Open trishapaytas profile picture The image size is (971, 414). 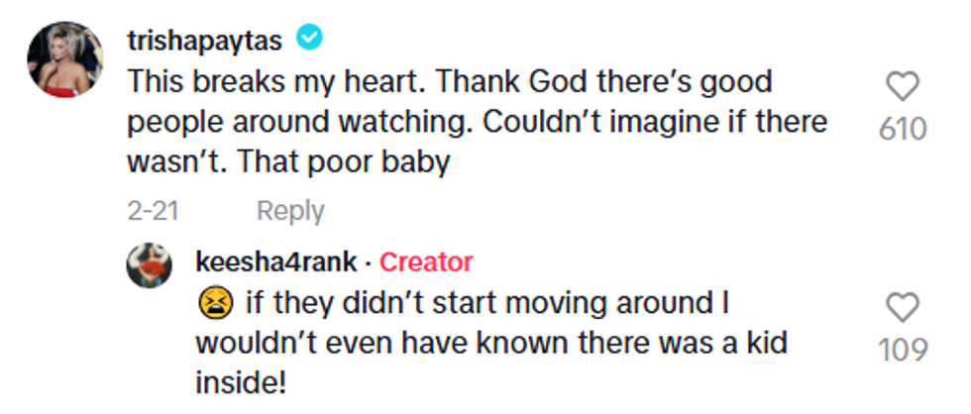[x=64, y=59]
